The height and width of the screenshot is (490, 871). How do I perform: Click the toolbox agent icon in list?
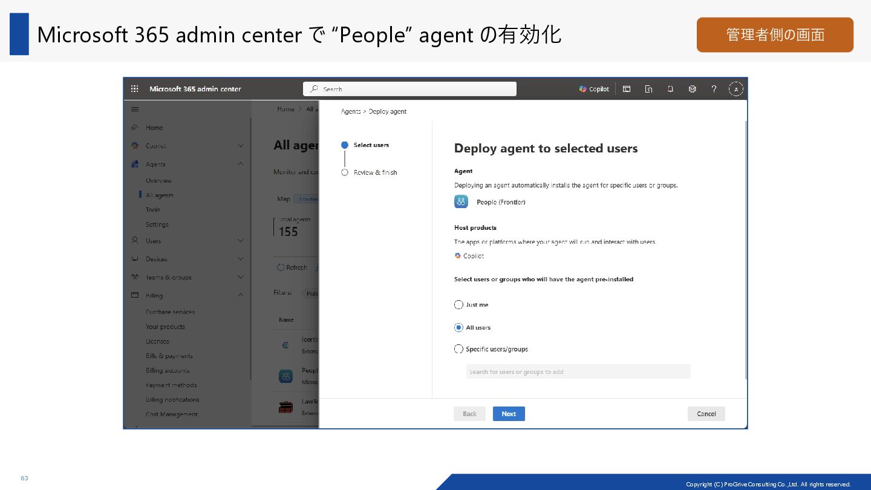(286, 407)
